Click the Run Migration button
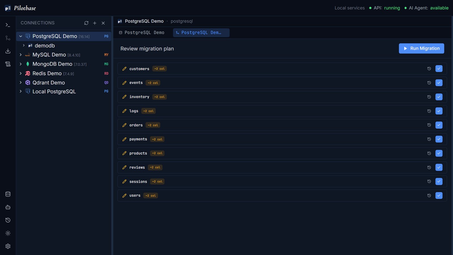 tap(421, 48)
